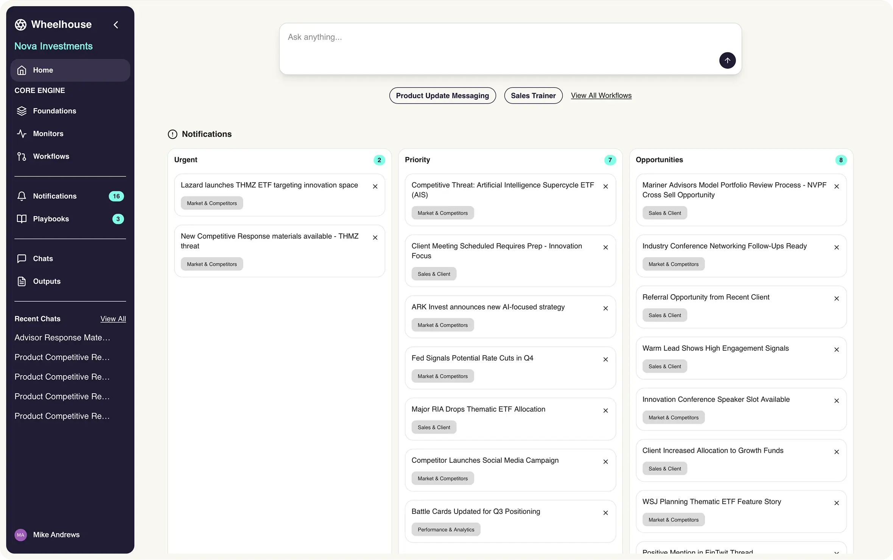The width and height of the screenshot is (893, 560).
Task: Launch the Product Update Messaging workflow
Action: click(442, 96)
